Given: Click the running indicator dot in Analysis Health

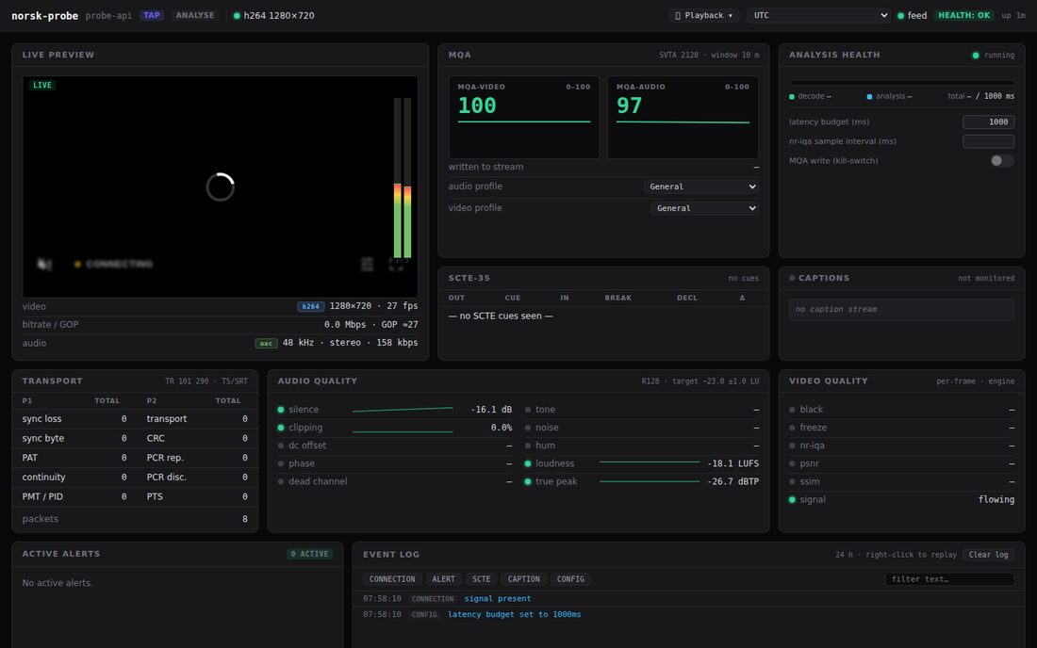Looking at the screenshot, I should (x=976, y=56).
